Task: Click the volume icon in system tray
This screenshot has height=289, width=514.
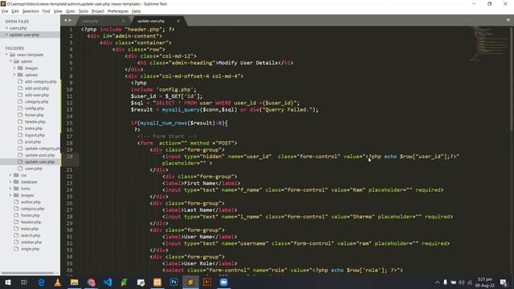Action: point(462,282)
